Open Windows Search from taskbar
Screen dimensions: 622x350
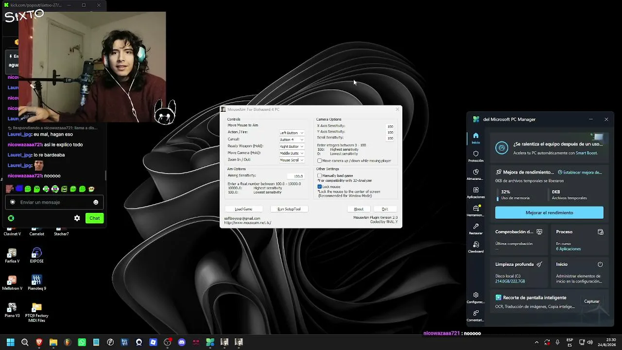coord(25,342)
